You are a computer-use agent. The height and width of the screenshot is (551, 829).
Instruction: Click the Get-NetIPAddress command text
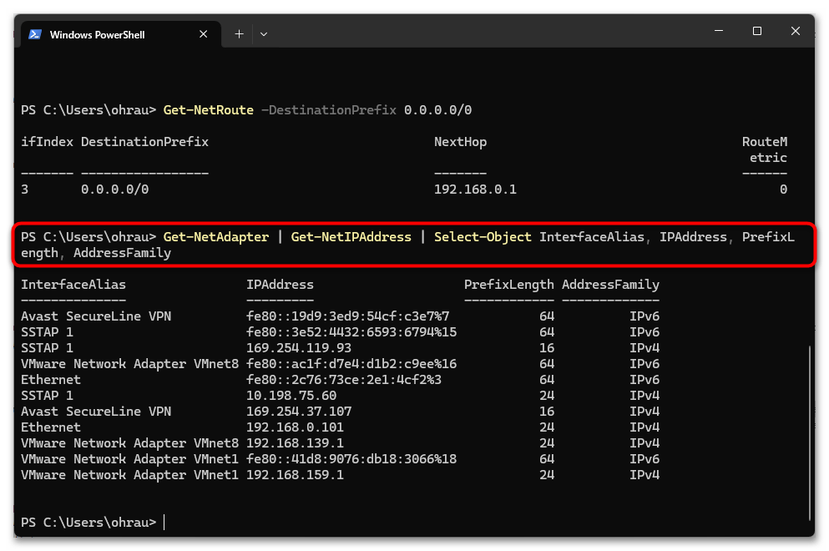point(351,237)
